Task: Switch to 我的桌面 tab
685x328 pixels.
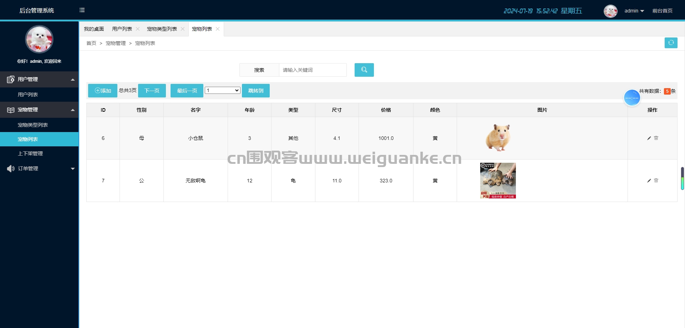Action: [x=94, y=29]
